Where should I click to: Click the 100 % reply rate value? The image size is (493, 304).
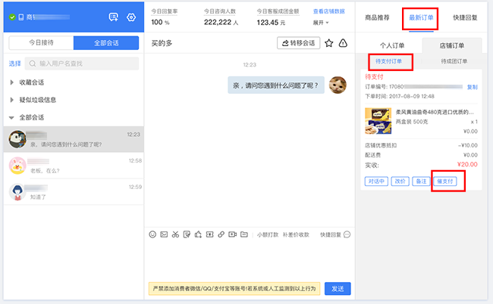160,22
